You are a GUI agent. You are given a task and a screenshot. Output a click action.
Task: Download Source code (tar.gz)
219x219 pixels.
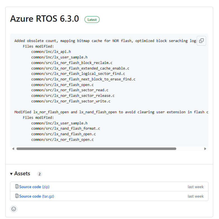tap(37, 196)
